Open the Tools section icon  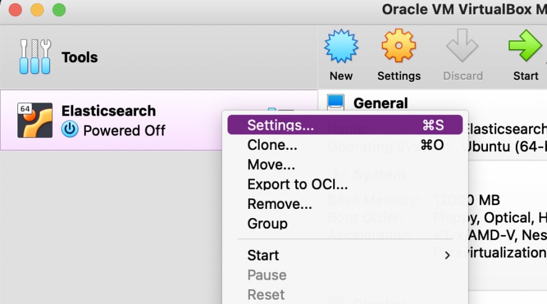(x=35, y=57)
